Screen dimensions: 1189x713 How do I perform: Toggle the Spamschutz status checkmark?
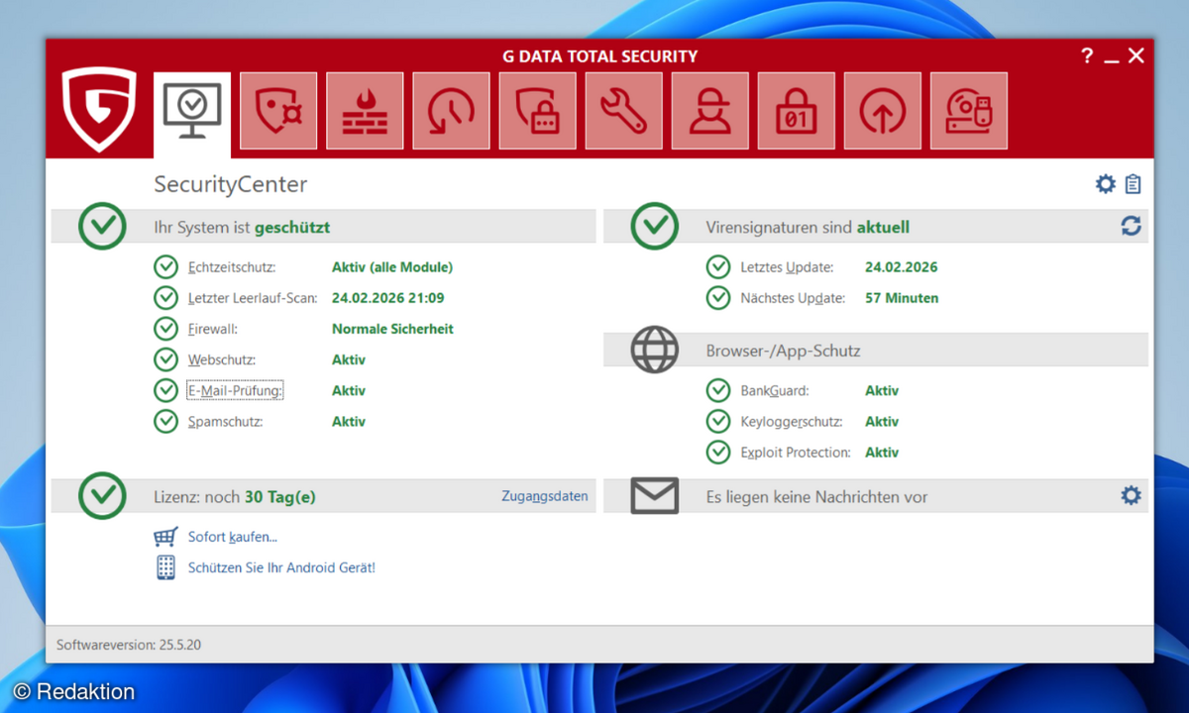166,421
